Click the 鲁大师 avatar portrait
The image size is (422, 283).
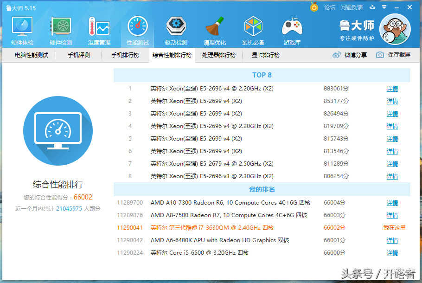pos(395,29)
